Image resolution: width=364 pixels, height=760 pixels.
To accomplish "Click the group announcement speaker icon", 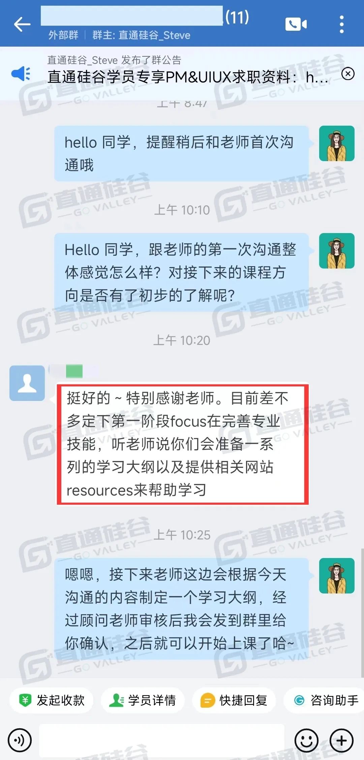I will tap(21, 74).
